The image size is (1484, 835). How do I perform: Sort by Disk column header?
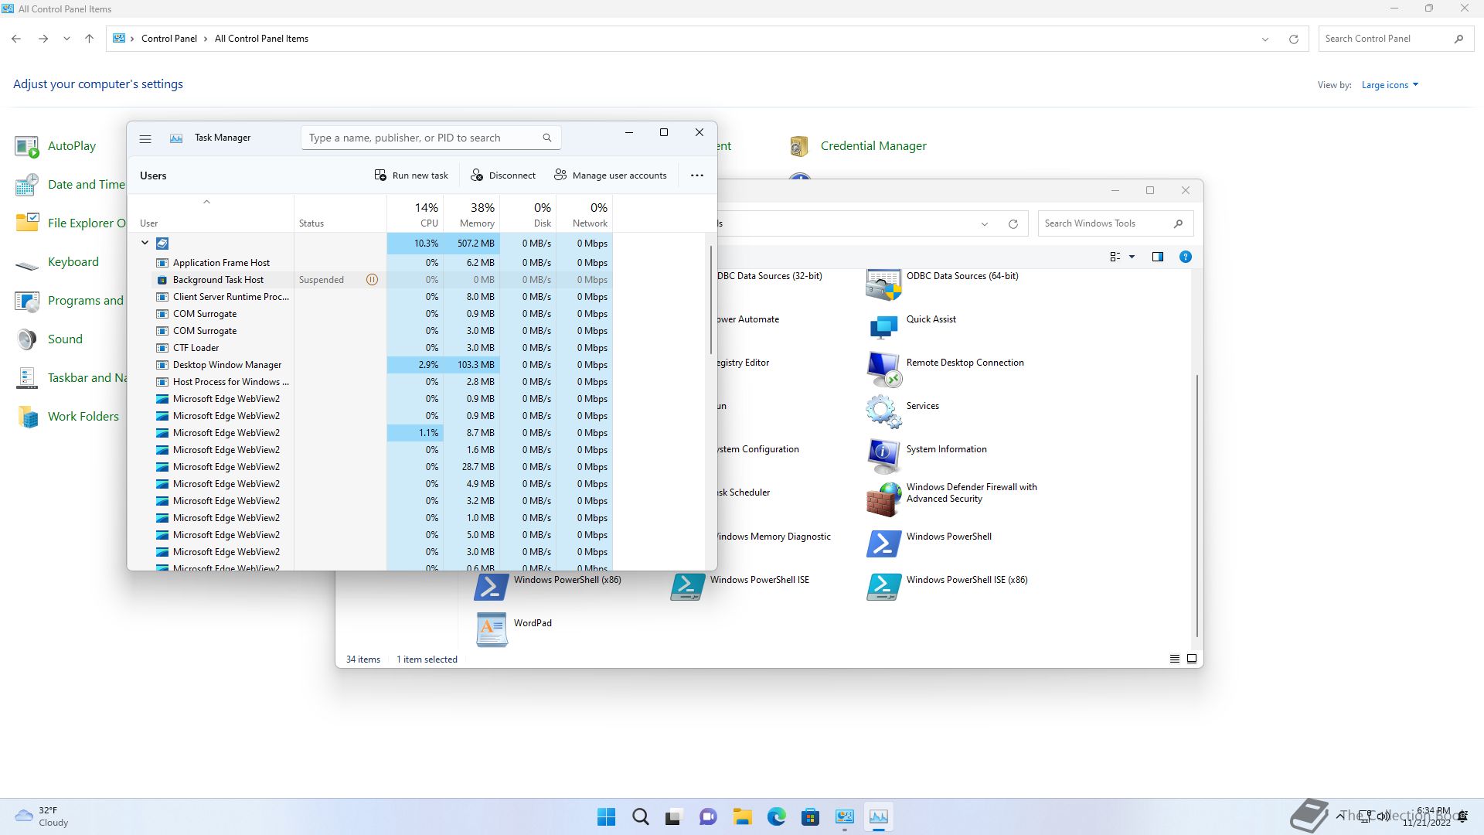pos(528,214)
